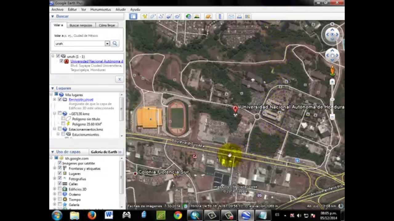
Task: Uncheck the Calles layer checkbox
Action: 60,184
